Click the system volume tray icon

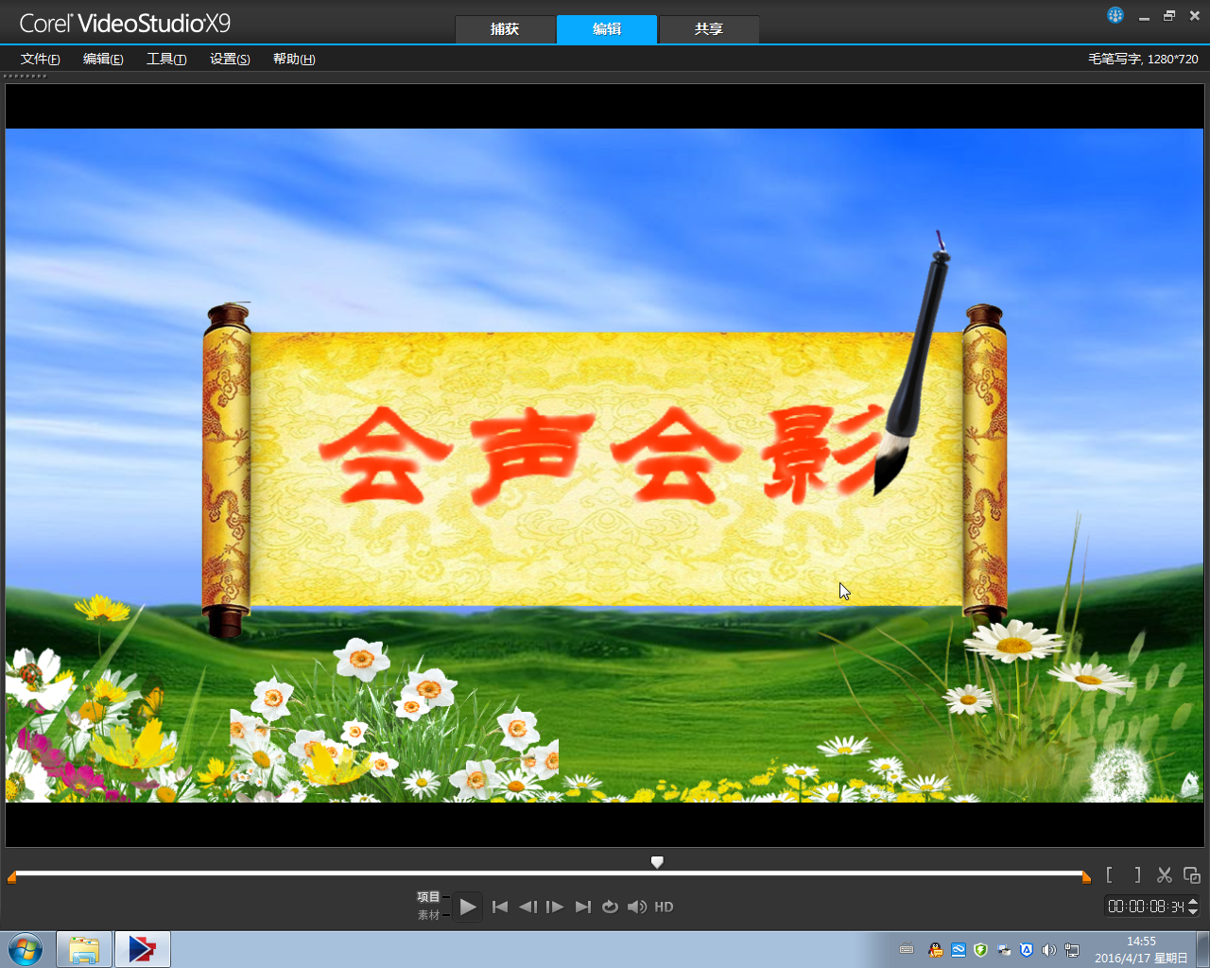click(1049, 950)
